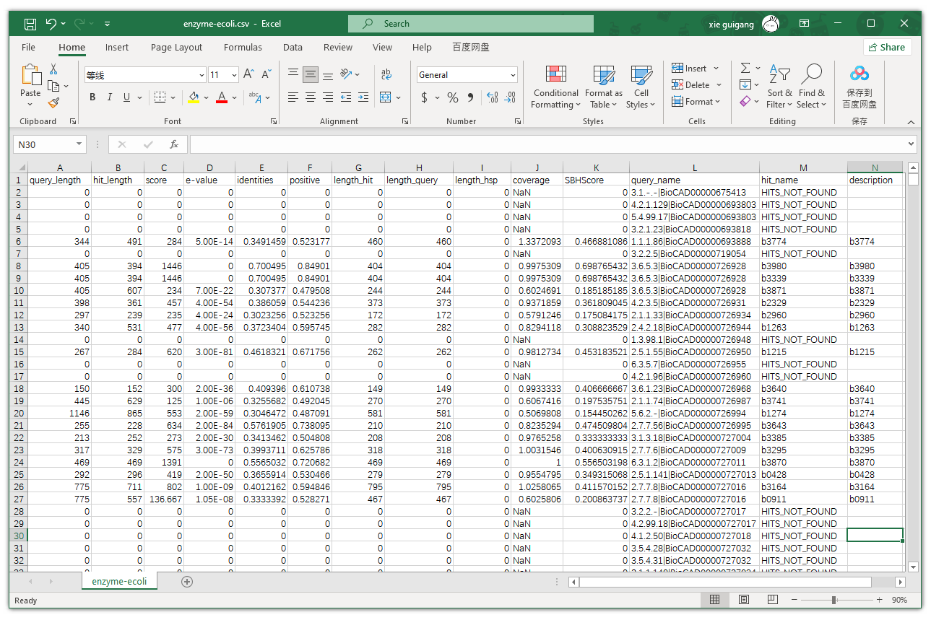Click the Conditional Formatting icon
Image resolution: width=931 pixels, height=620 pixels.
coord(555,75)
